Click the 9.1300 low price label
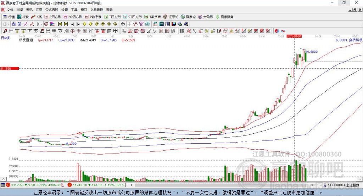This screenshot has height=196, width=363. (x=71, y=144)
